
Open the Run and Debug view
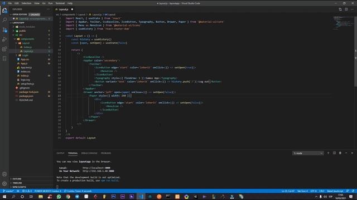4,39
